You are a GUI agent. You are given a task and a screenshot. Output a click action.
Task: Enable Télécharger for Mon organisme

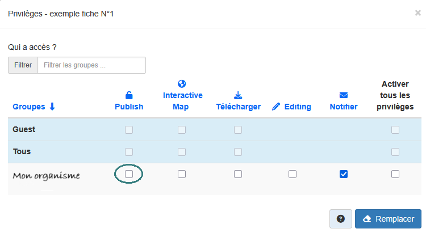click(x=238, y=174)
